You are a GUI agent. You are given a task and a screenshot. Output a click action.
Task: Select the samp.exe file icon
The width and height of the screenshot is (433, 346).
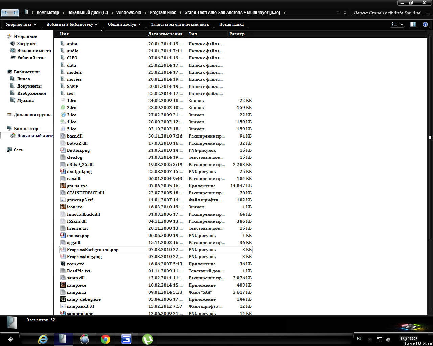pyautogui.click(x=63, y=285)
